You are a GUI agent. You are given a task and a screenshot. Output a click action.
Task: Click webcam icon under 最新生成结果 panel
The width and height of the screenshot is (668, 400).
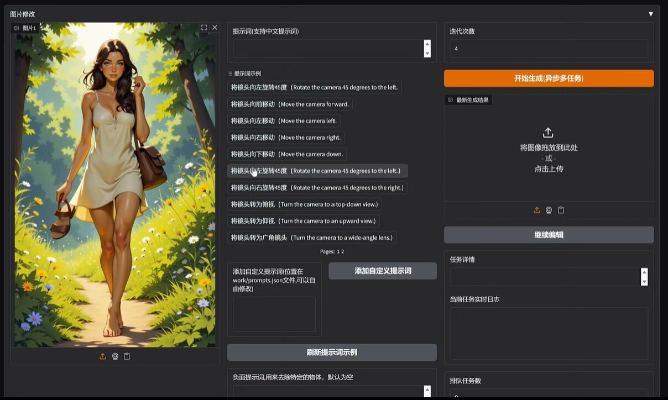tap(549, 210)
